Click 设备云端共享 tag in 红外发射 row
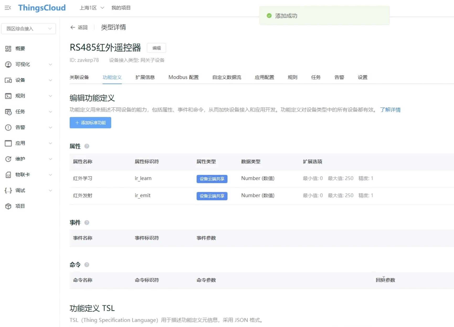Viewport: 454px width, 327px height. coord(212,196)
